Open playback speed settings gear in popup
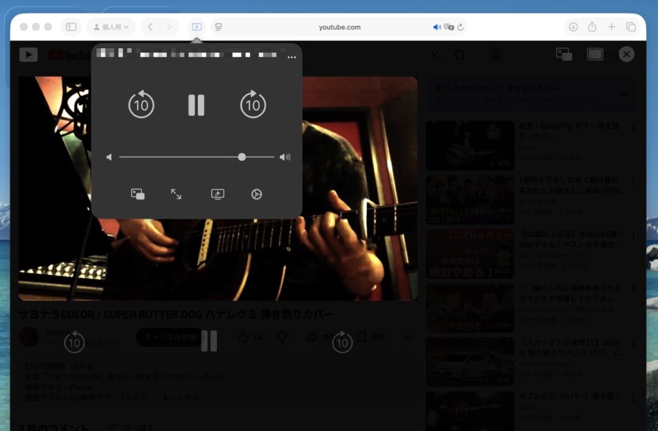Image resolution: width=658 pixels, height=431 pixels. [x=256, y=194]
